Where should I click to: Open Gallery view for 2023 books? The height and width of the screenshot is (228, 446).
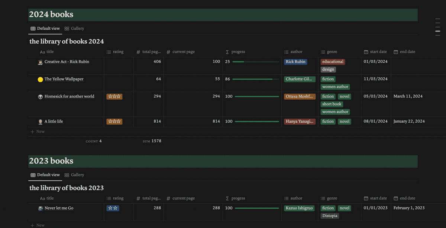[x=74, y=175]
